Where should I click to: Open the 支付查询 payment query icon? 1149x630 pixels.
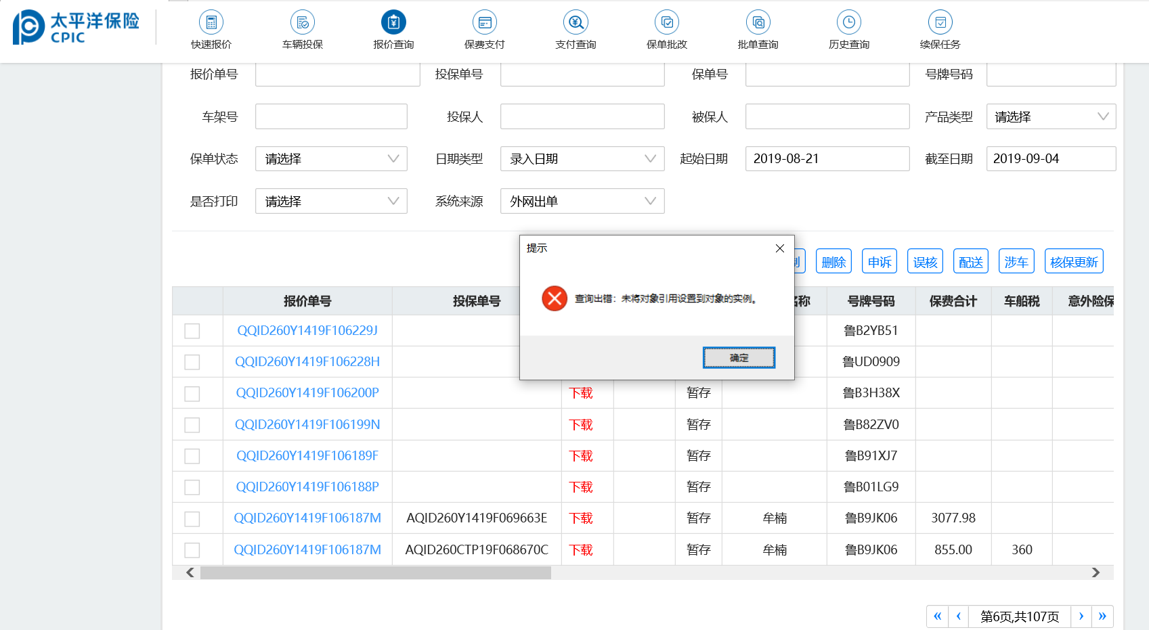tap(576, 23)
